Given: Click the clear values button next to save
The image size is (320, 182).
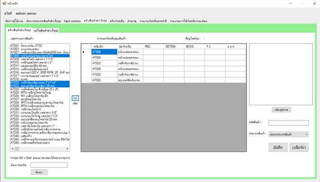Looking at the screenshot, I should 299,147.
